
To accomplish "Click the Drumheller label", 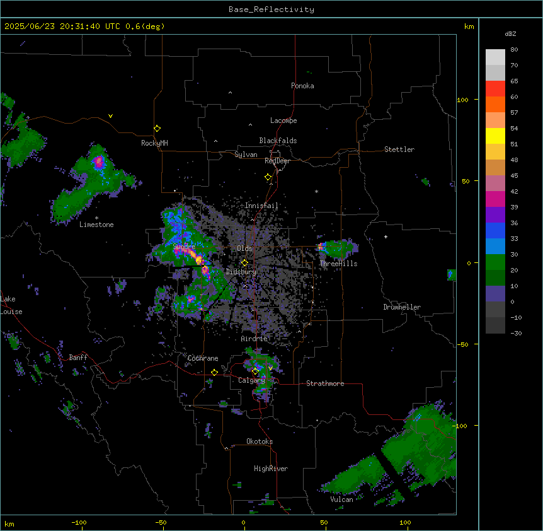I will pos(402,307).
